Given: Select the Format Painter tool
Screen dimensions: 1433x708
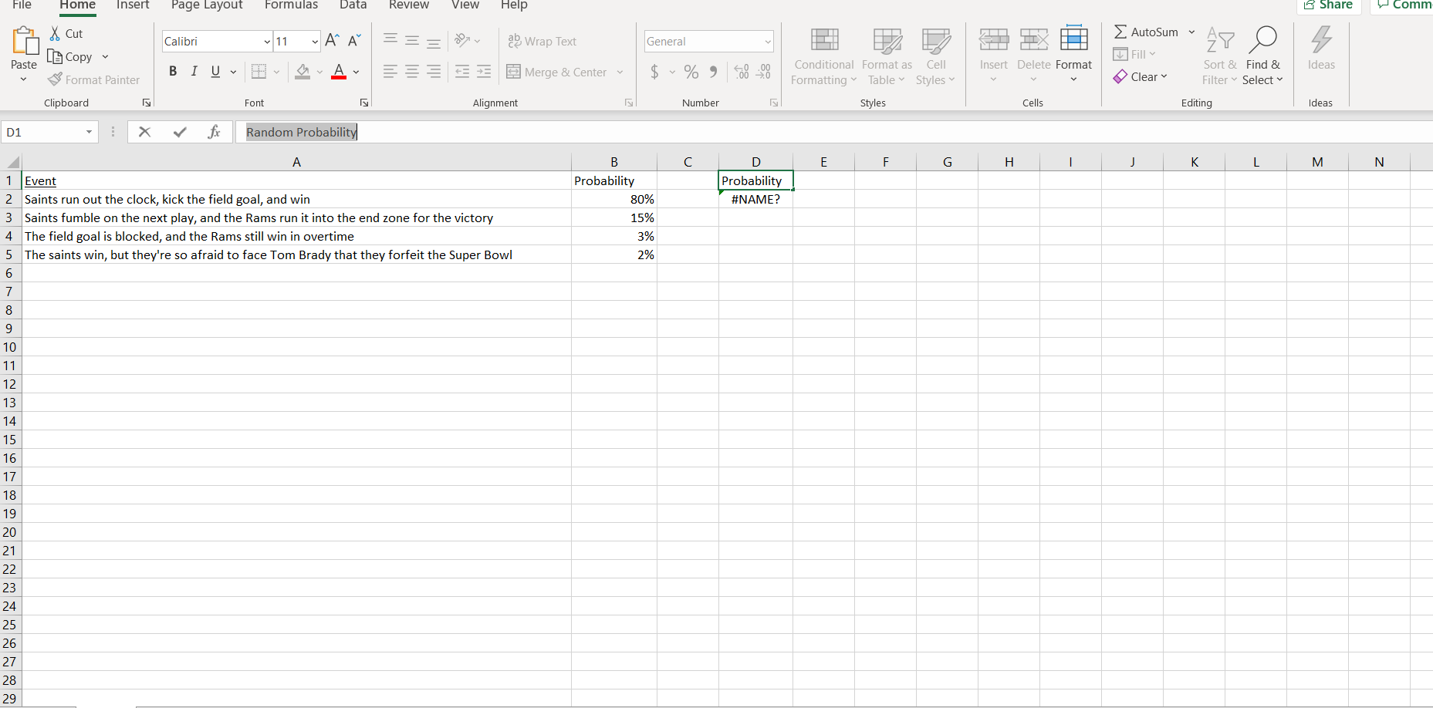Looking at the screenshot, I should [x=93, y=79].
